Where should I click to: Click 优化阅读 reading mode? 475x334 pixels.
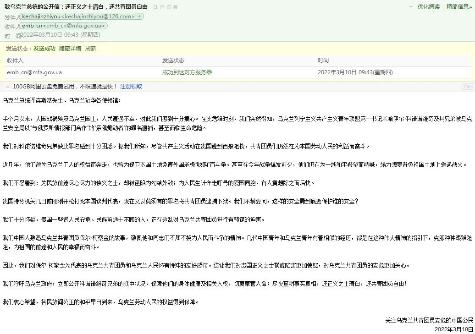pyautogui.click(x=428, y=6)
